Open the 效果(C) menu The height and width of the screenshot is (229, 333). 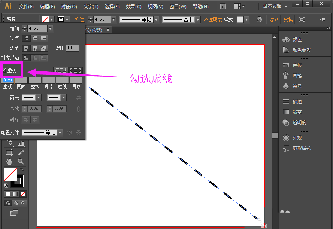point(134,7)
